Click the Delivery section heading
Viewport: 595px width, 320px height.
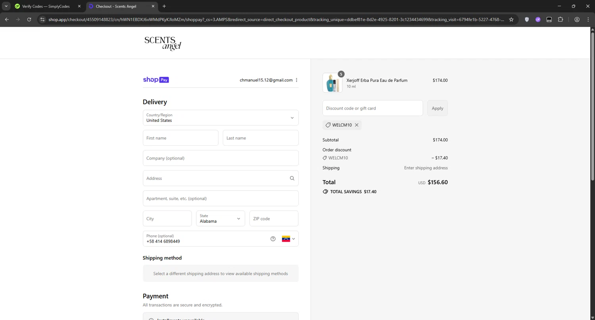pos(155,102)
